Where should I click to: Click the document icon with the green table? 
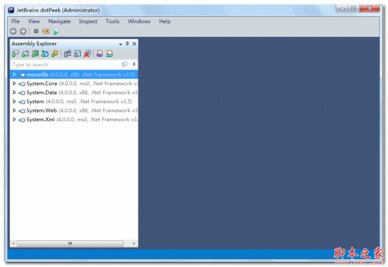pyautogui.click(x=109, y=54)
